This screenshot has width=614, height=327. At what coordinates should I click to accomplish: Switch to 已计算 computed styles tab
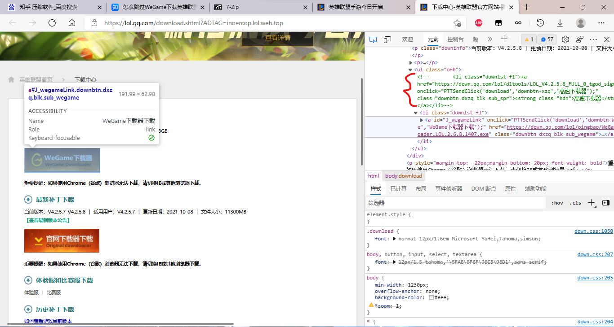398,189
